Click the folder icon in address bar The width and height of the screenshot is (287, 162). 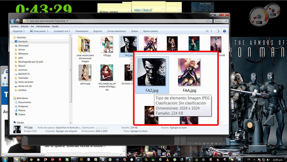click(x=24, y=21)
